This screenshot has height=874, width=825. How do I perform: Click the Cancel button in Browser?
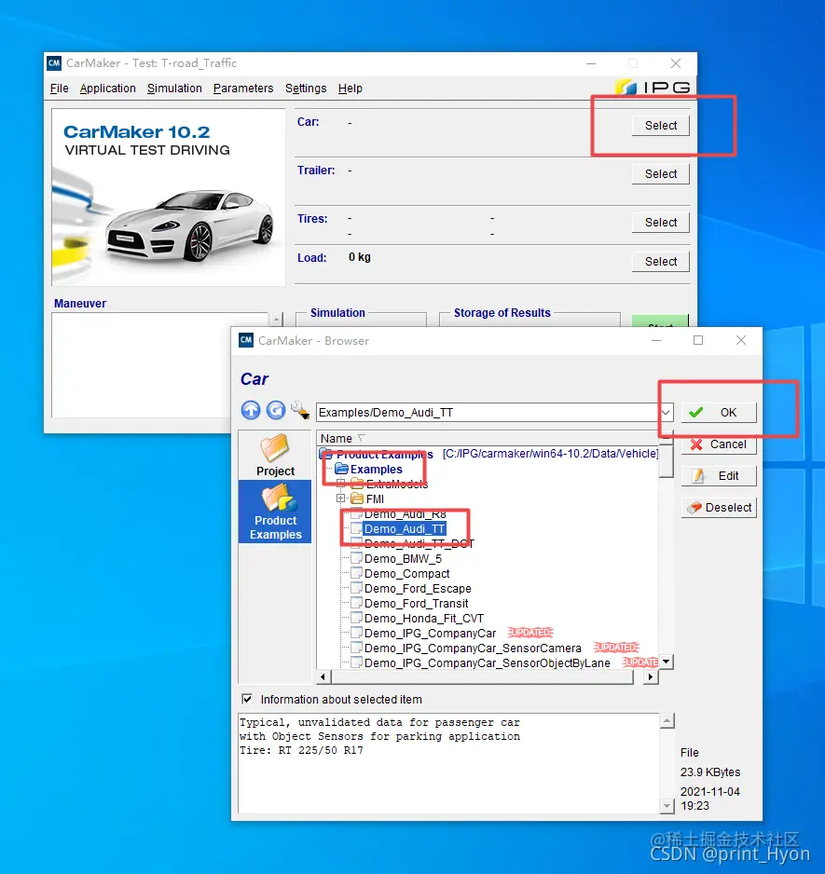coord(719,444)
